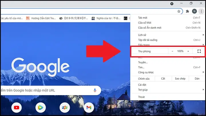Open 'Tệp đã tải xuống'
Viewport: 206px width, 116px height.
click(x=168, y=40)
